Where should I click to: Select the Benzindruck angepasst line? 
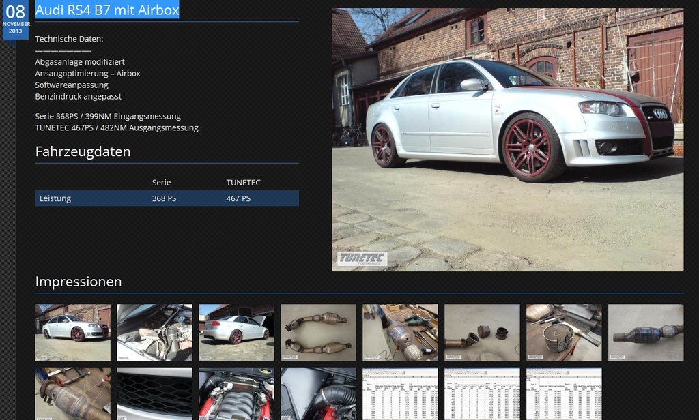[x=79, y=97]
